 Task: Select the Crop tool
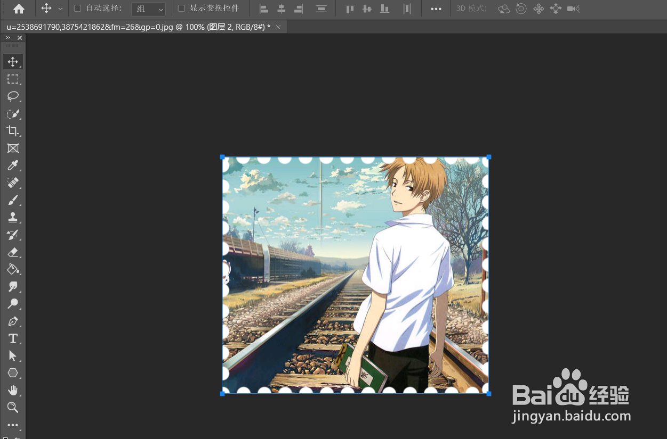click(x=13, y=131)
